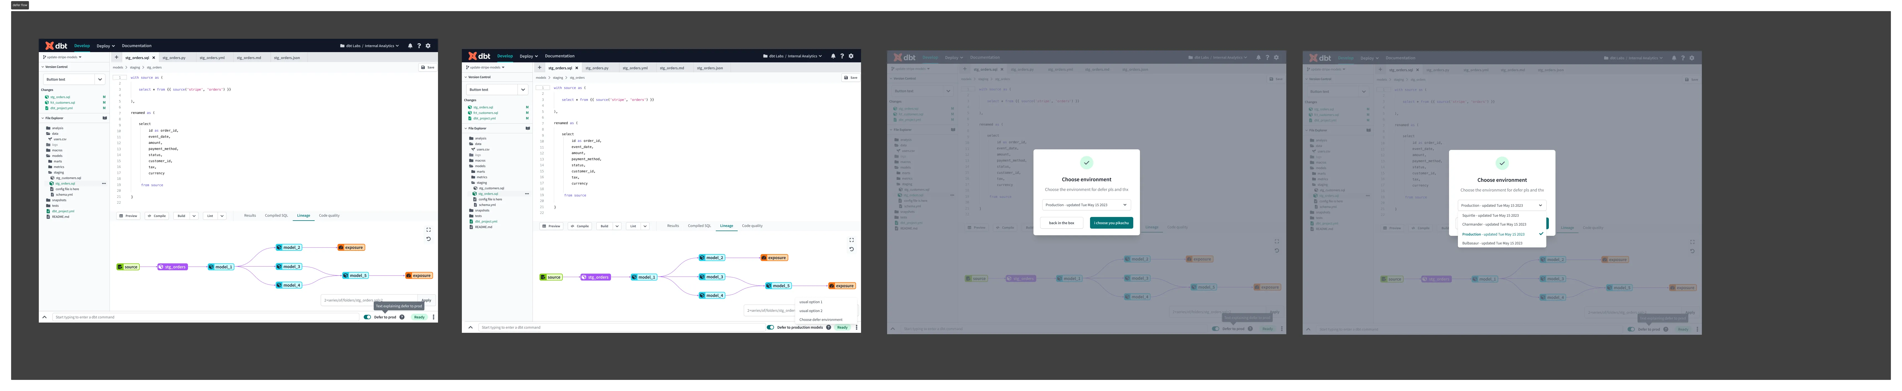Click the refresh lineage icon in first frame

[x=428, y=239]
